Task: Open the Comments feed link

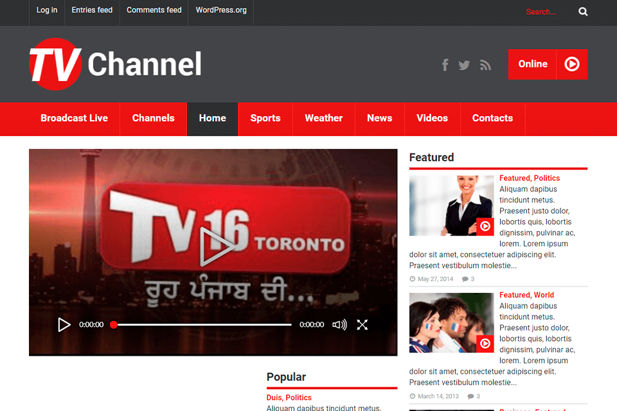Action: (154, 10)
